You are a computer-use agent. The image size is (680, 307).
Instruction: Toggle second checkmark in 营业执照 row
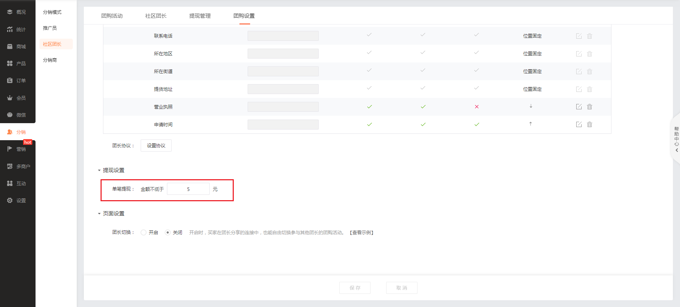(x=423, y=106)
